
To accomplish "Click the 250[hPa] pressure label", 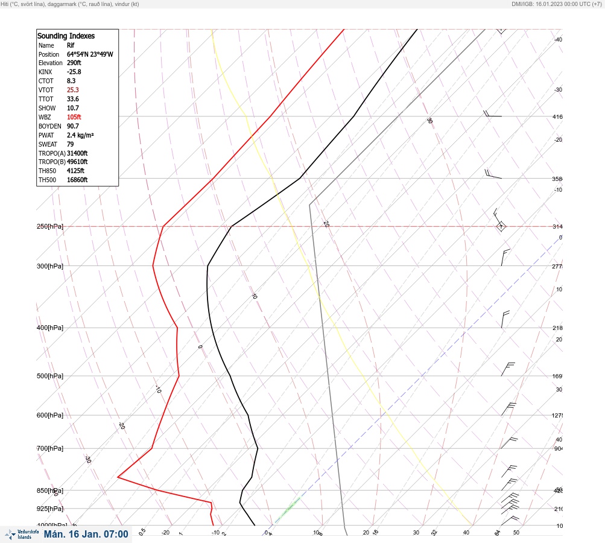I will [x=50, y=226].
